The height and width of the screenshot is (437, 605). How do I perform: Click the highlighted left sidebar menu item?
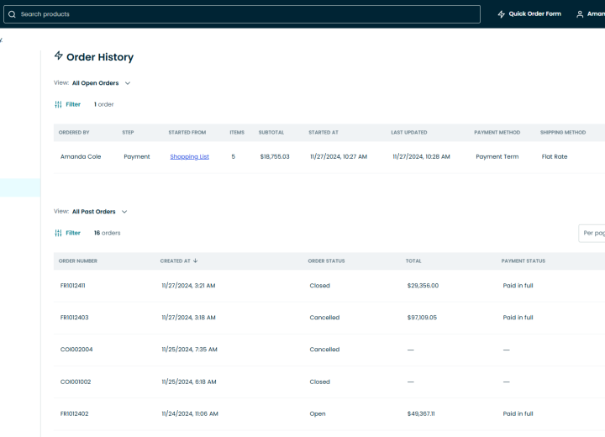coord(20,187)
